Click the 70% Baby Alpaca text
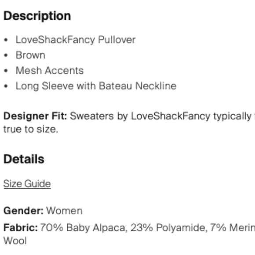Viewport: 255px width, 255px height. [84, 228]
